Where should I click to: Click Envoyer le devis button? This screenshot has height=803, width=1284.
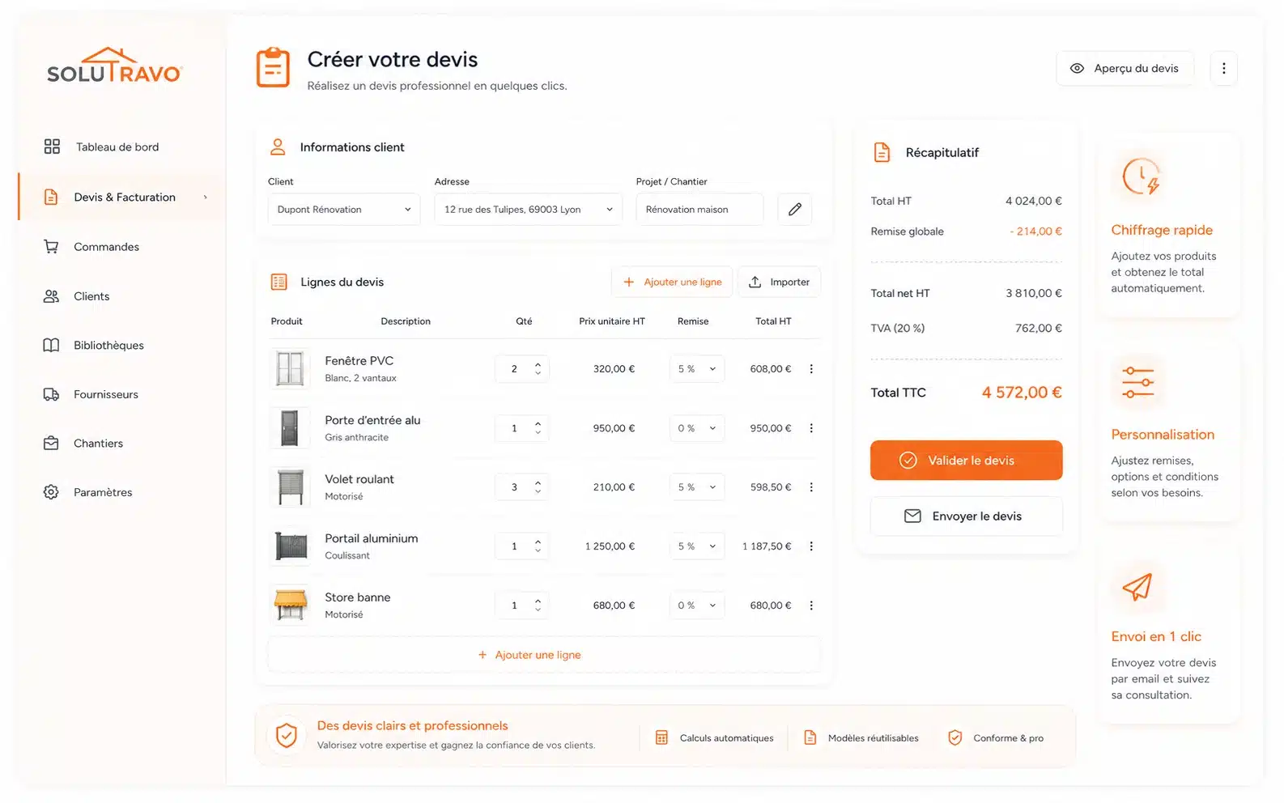(x=966, y=516)
